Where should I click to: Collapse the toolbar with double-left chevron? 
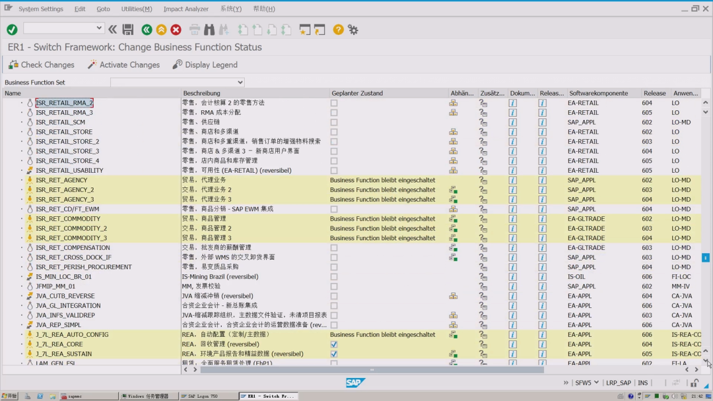coord(112,30)
